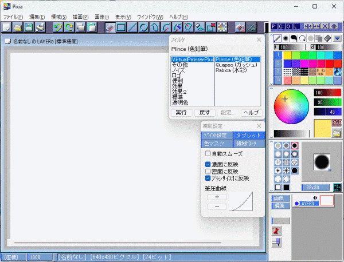Enable the 密度に反映 checkbox
The width and height of the screenshot is (344, 262).
208,171
